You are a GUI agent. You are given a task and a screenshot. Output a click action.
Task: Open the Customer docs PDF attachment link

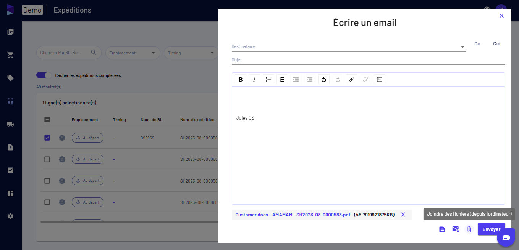[x=293, y=215]
